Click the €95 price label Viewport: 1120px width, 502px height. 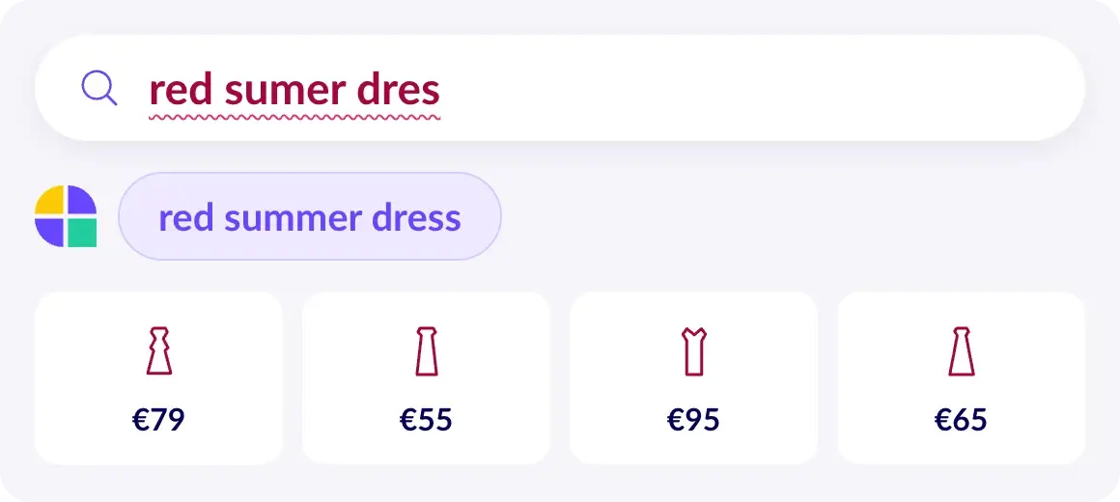coord(693,420)
